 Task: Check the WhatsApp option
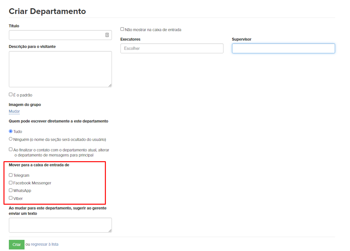(x=11, y=190)
